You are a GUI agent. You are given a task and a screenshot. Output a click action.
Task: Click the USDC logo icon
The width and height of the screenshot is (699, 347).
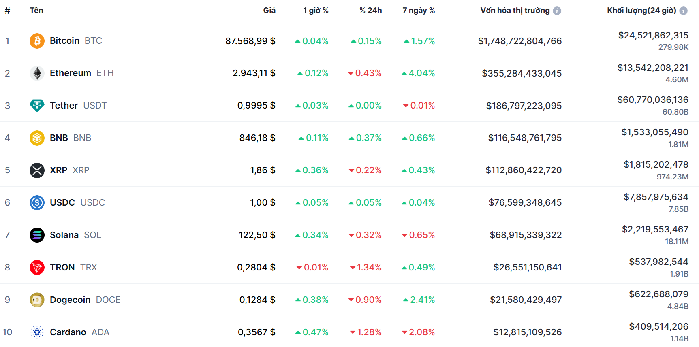[37, 202]
